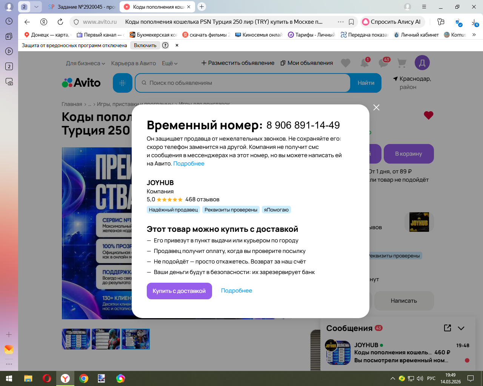Click Разместить объявление
The image size is (483, 386).
point(238,63)
